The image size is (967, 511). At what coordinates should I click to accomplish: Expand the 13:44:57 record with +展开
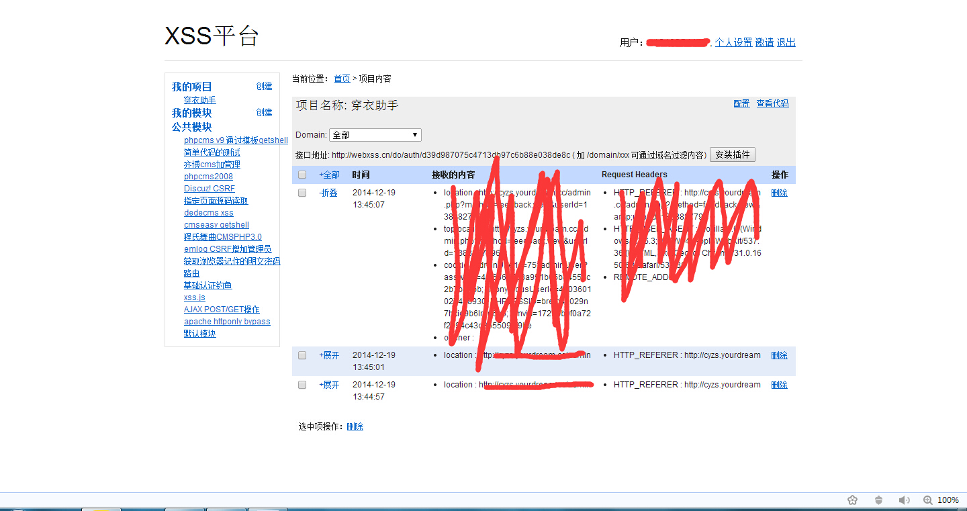coord(329,385)
